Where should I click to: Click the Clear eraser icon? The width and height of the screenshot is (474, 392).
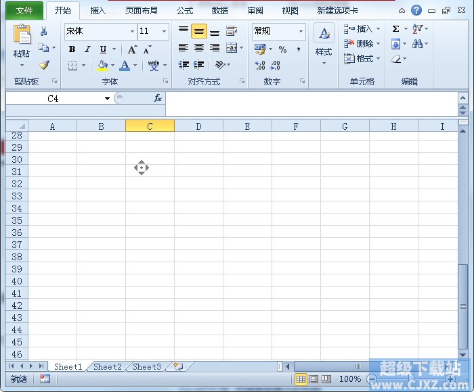click(396, 59)
